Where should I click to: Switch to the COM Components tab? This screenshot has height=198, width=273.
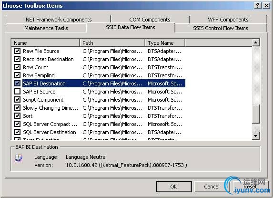[150, 20]
